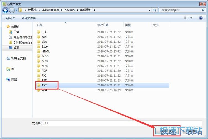Select the MP3 folder icon
This screenshot has height=139, width=208.
coord(39,61)
